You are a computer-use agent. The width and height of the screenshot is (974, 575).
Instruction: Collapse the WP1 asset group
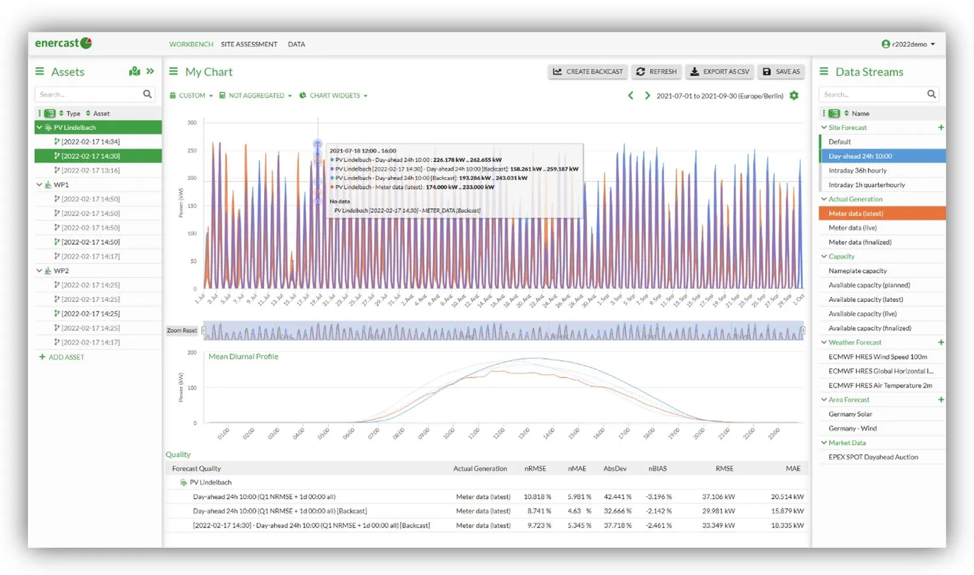pos(40,185)
